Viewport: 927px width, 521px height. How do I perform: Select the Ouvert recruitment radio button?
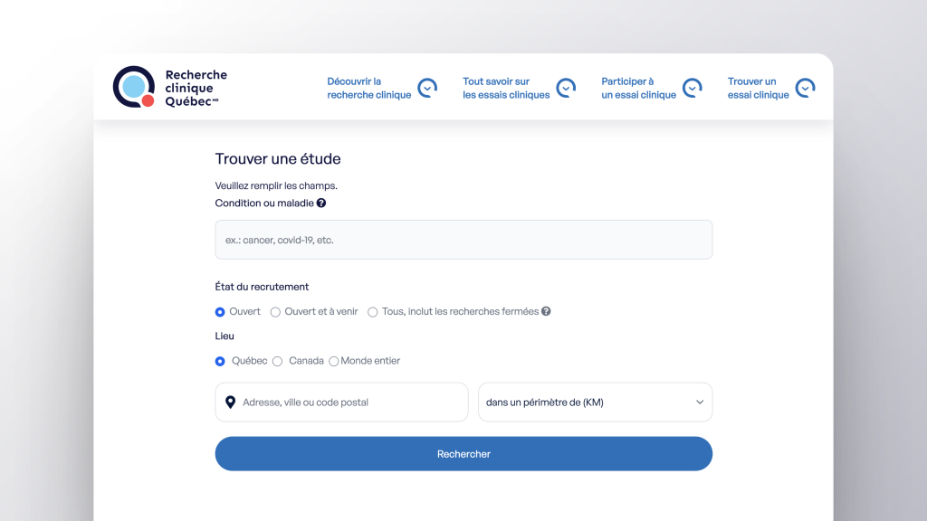[220, 312]
